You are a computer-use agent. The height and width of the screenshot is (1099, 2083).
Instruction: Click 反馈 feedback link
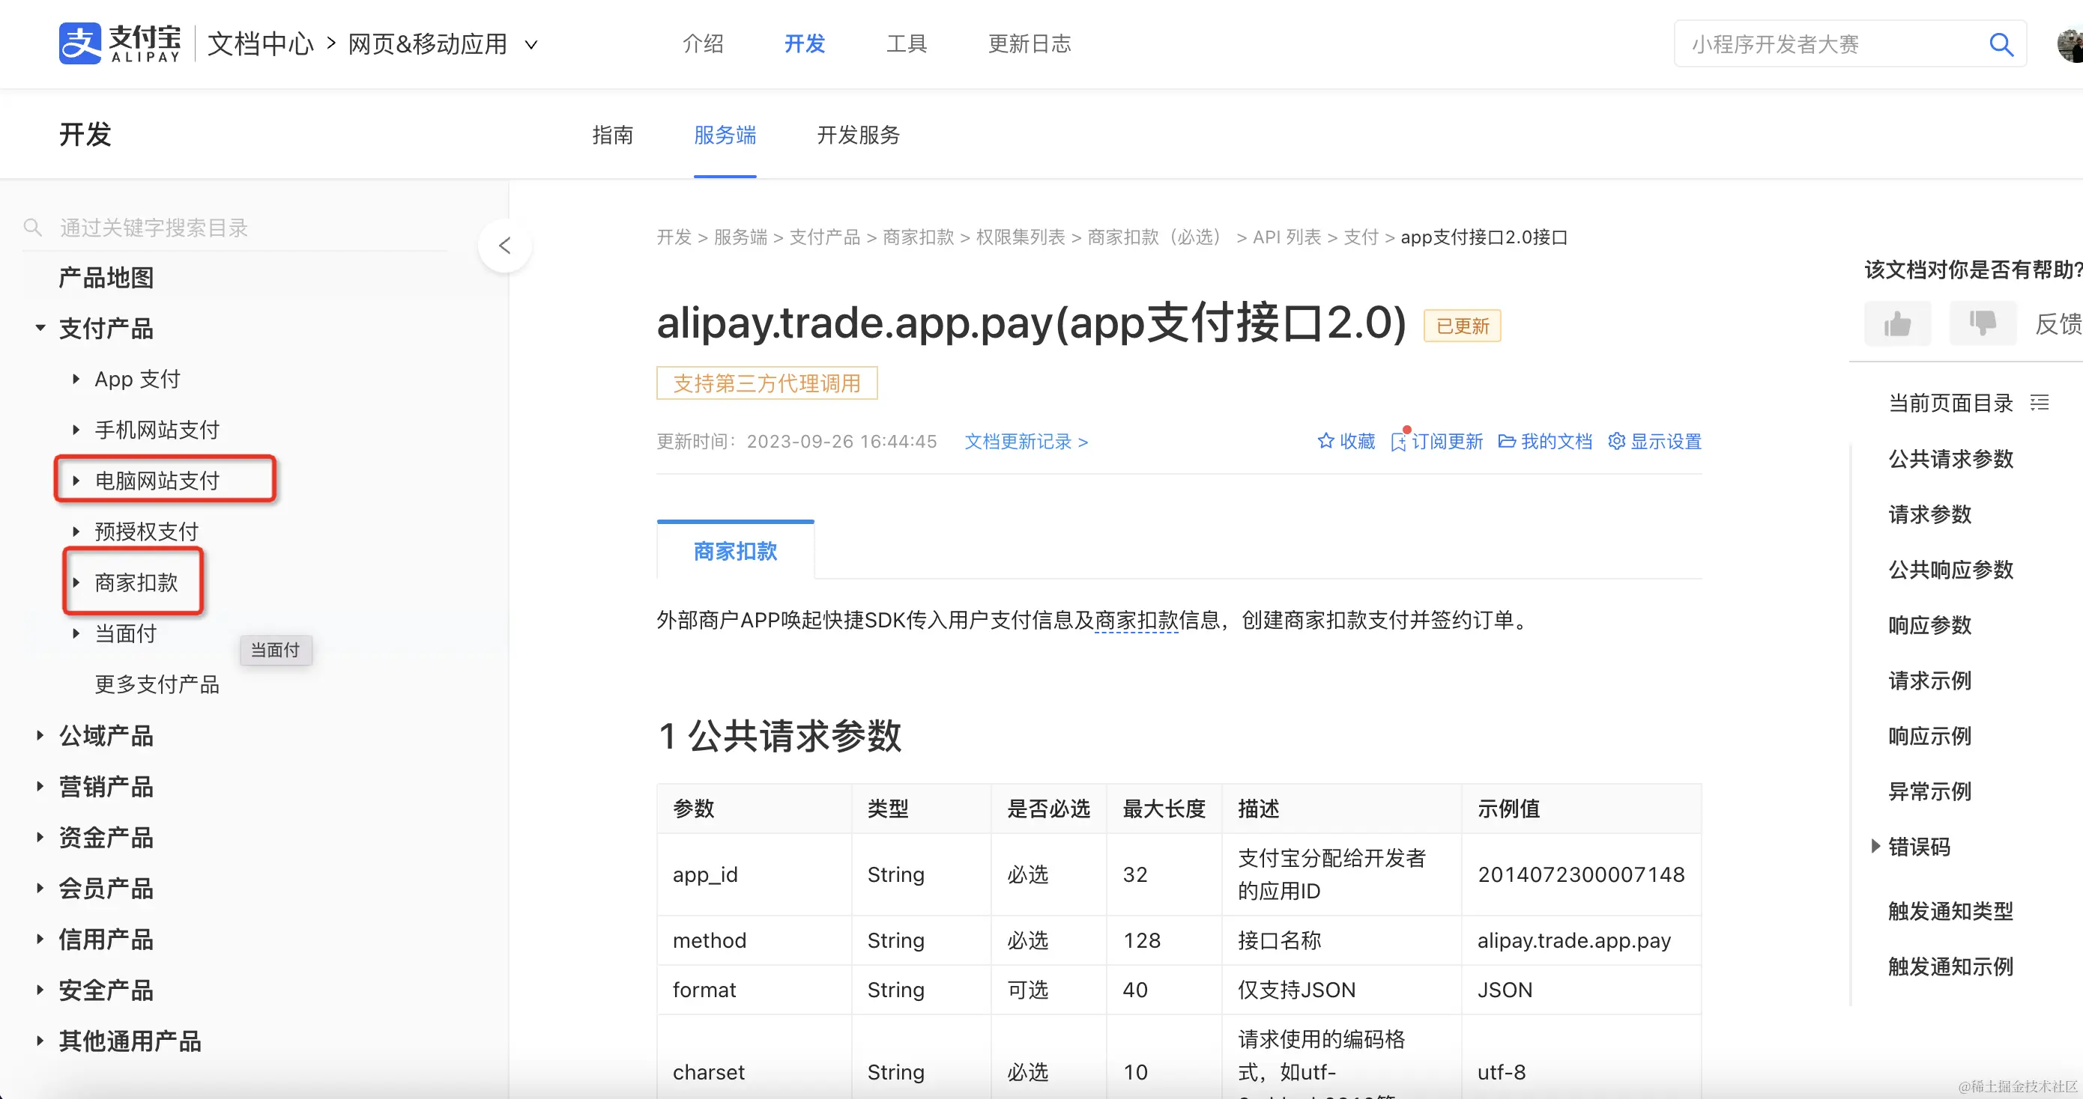coord(2058,324)
